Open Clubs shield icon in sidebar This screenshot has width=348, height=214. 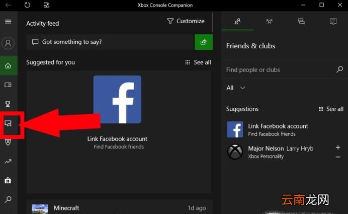click(x=8, y=142)
